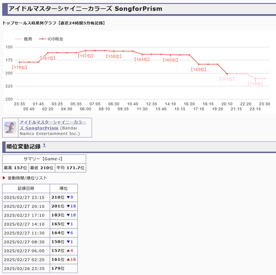Toggle the iOS総合 legend series
Viewport: 276px width, 275px height.
[51, 39]
